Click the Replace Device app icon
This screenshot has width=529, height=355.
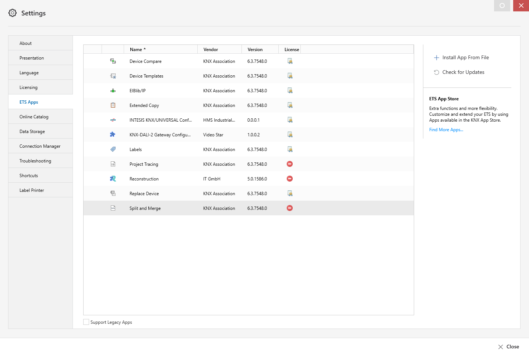113,193
